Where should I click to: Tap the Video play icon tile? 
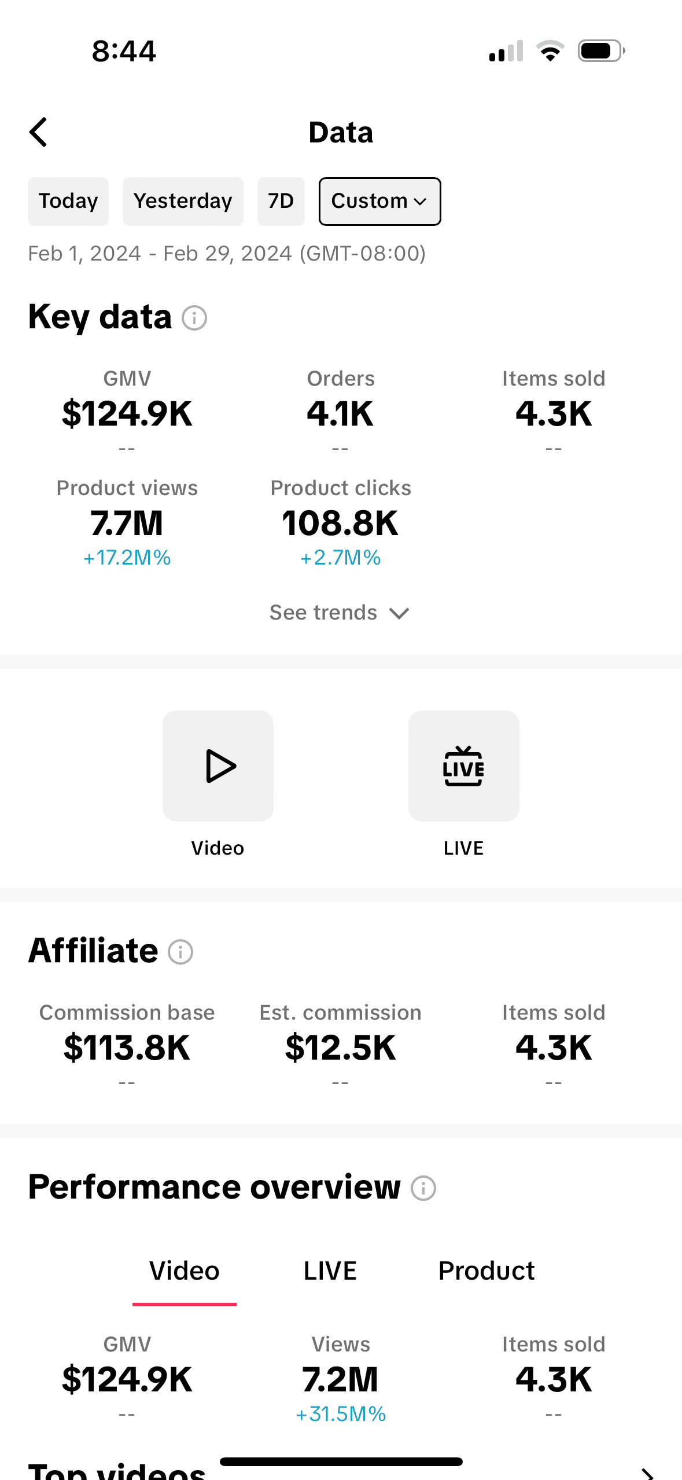pos(218,765)
